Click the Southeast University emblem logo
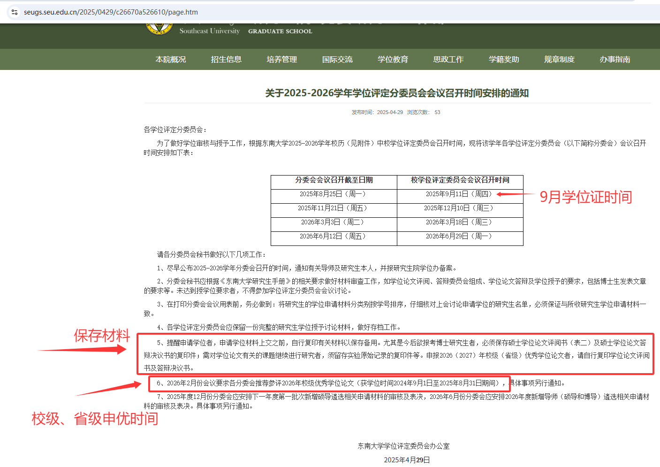This screenshot has width=660, height=467. tap(159, 29)
